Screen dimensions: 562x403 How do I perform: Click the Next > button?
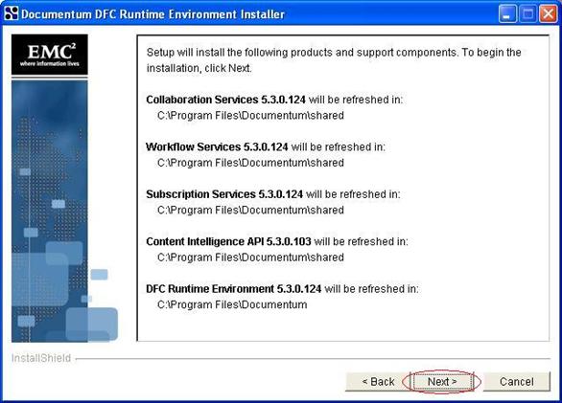point(442,382)
